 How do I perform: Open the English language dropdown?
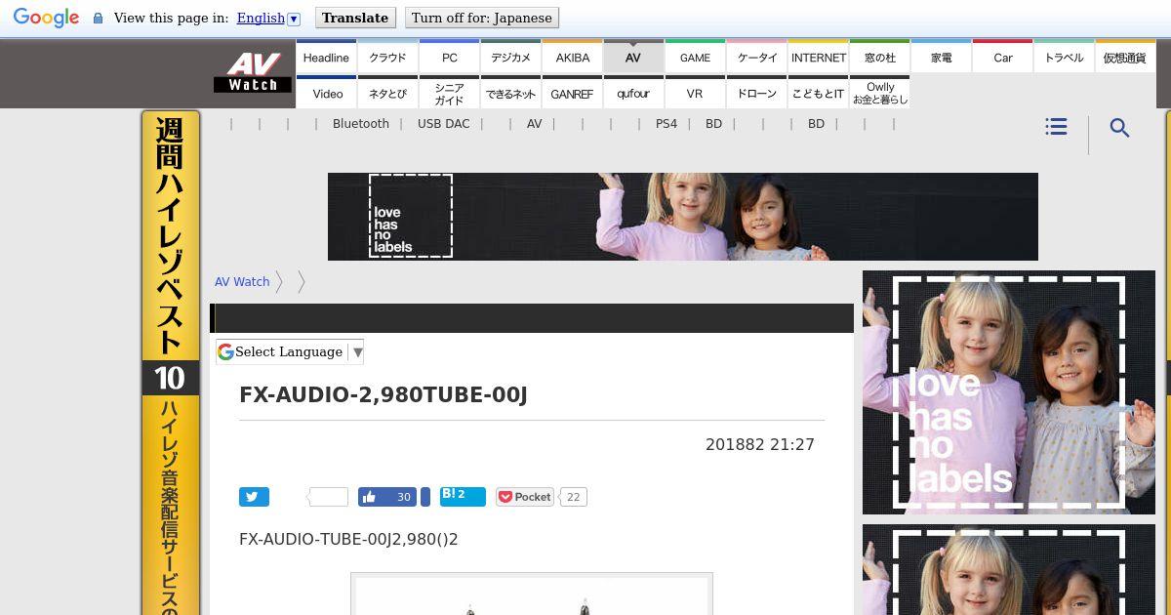click(268, 19)
